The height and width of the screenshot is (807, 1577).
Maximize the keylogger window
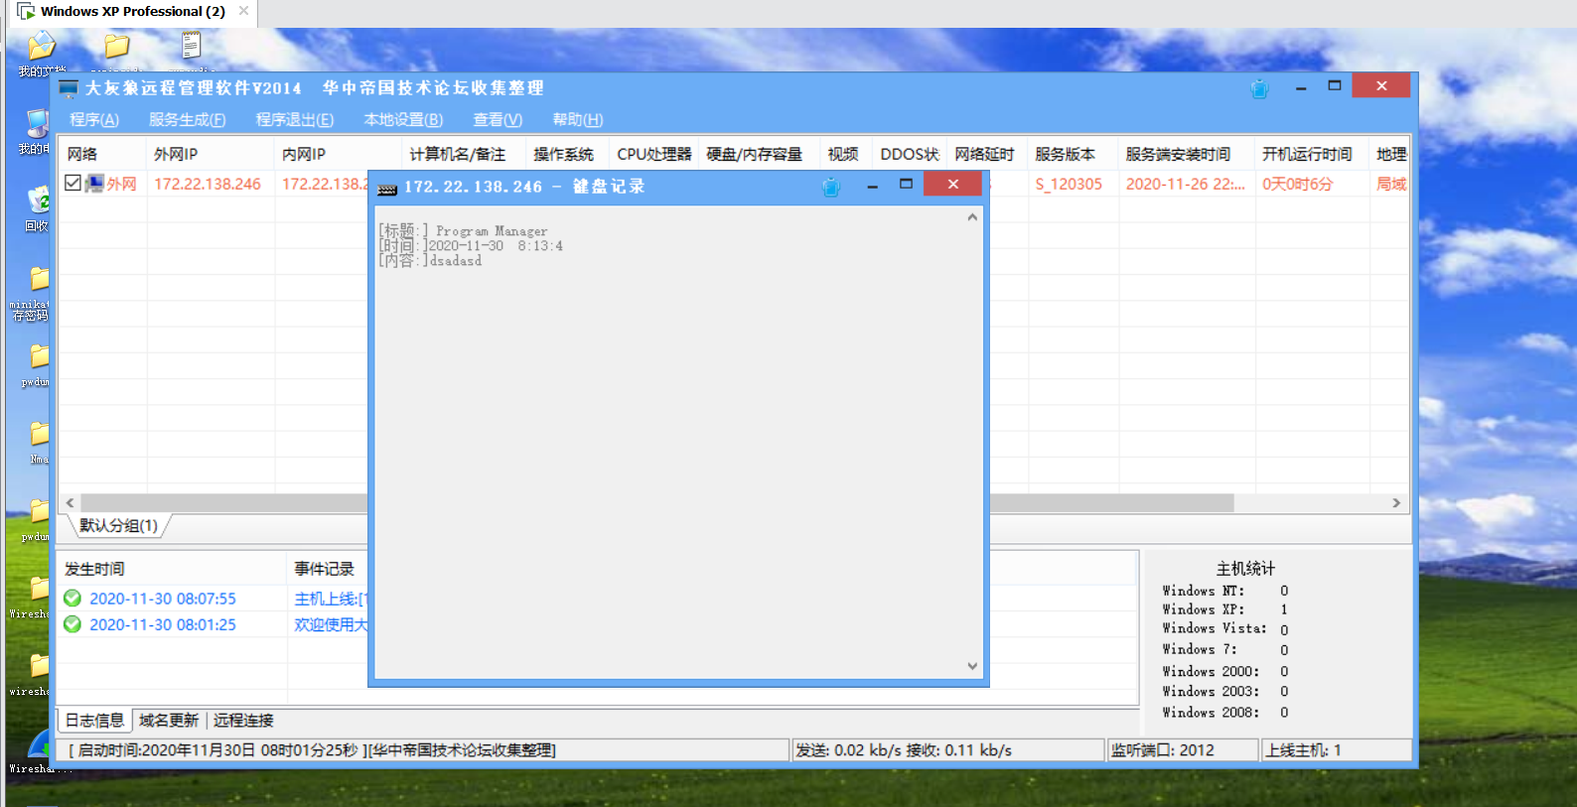point(906,185)
